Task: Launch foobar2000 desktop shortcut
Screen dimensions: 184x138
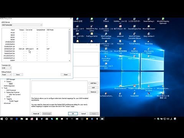Action: pos(135,94)
